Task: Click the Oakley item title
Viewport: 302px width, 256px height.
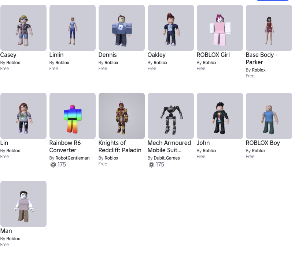Action: point(156,55)
